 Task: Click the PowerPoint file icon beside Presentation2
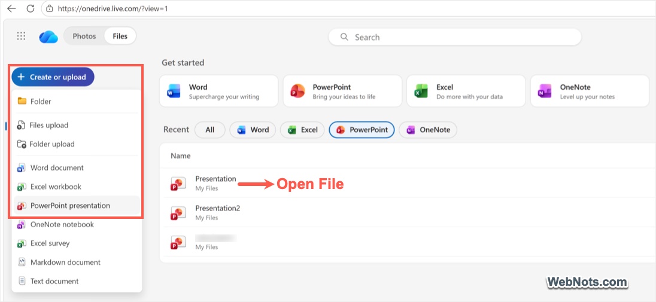tap(178, 212)
